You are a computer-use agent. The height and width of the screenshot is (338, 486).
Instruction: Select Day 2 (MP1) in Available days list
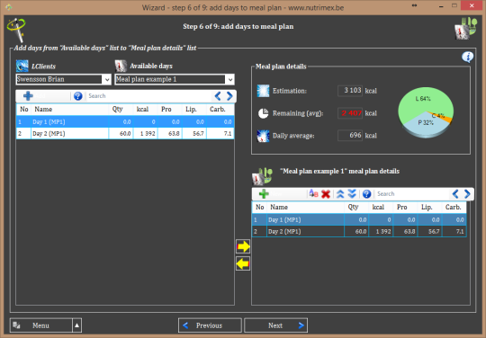[125, 133]
